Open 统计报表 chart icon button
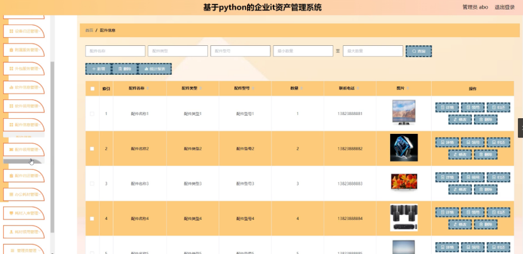 coord(155,69)
